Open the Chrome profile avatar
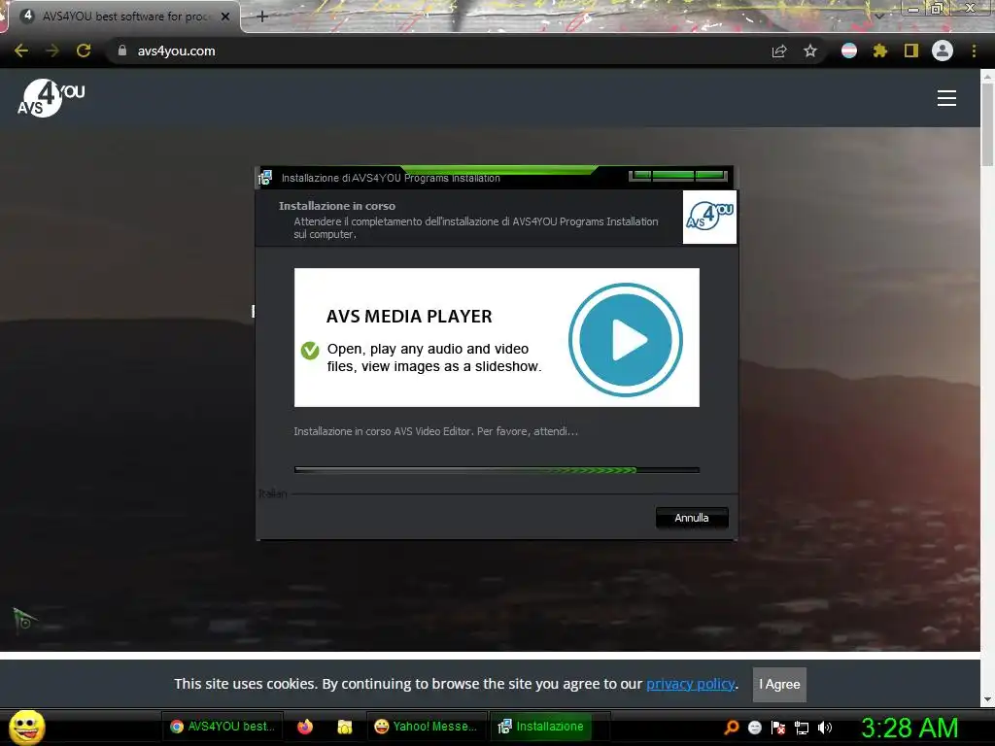Viewport: 995px width, 746px height. [x=943, y=51]
